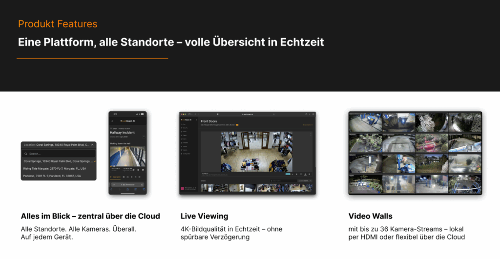The height and width of the screenshot is (259, 500).
Task: Click the Front Doors camera heading
Action: (x=209, y=121)
